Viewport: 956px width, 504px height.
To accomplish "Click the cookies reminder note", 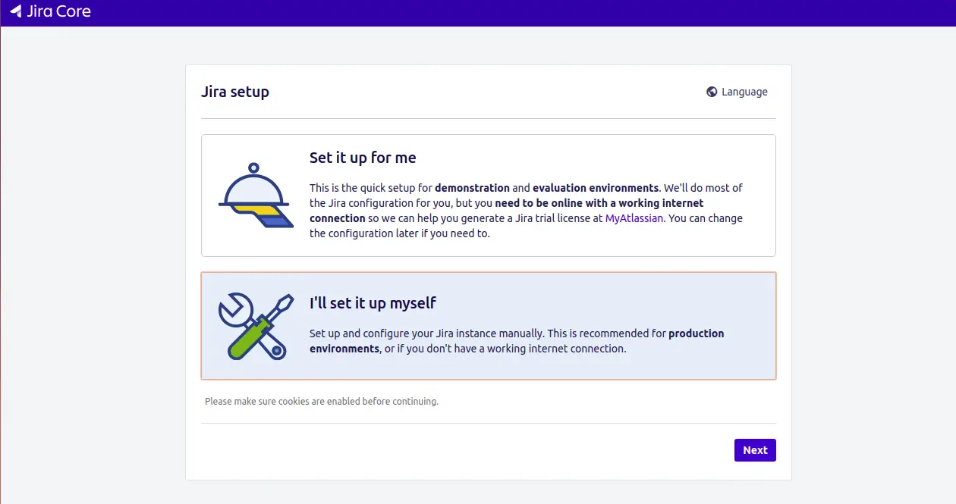I will tap(322, 401).
